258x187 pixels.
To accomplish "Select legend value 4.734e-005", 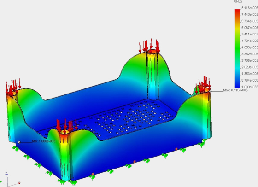I will point(249,41).
